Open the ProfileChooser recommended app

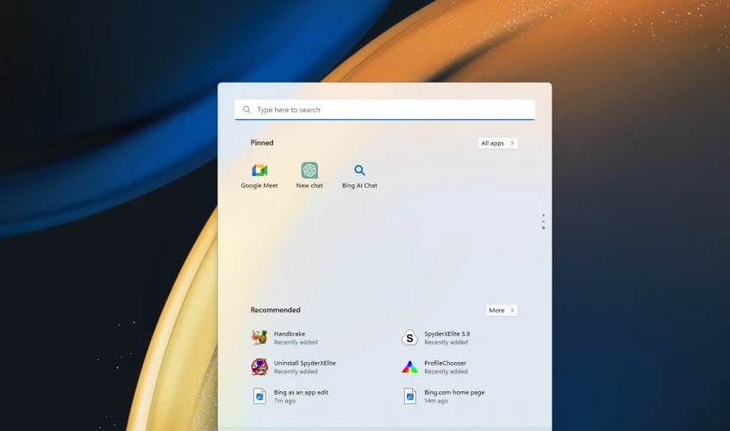[410, 367]
